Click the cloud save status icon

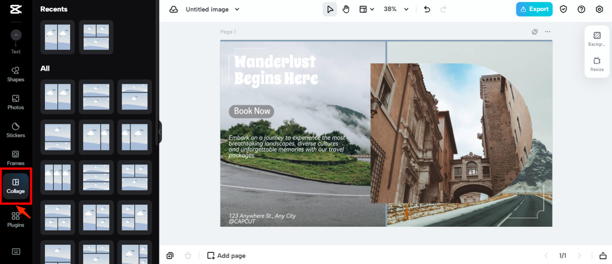tap(174, 9)
